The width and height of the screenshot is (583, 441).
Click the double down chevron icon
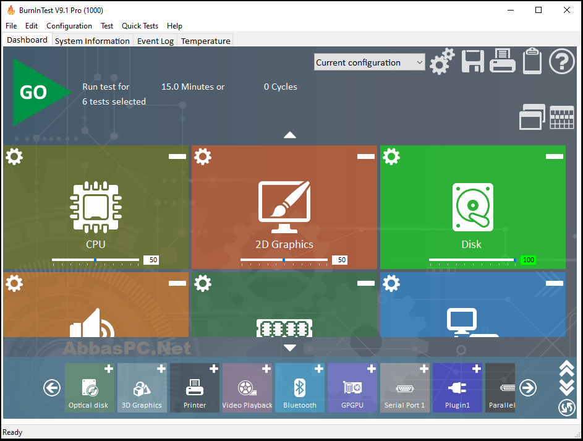coord(567,387)
